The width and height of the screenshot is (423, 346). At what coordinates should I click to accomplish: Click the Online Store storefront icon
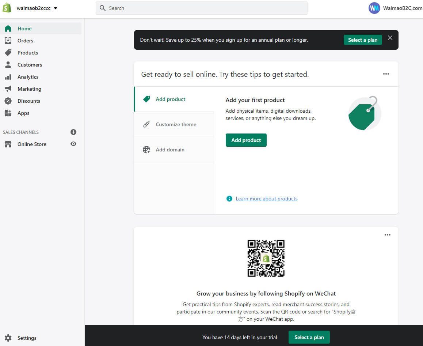click(x=8, y=144)
